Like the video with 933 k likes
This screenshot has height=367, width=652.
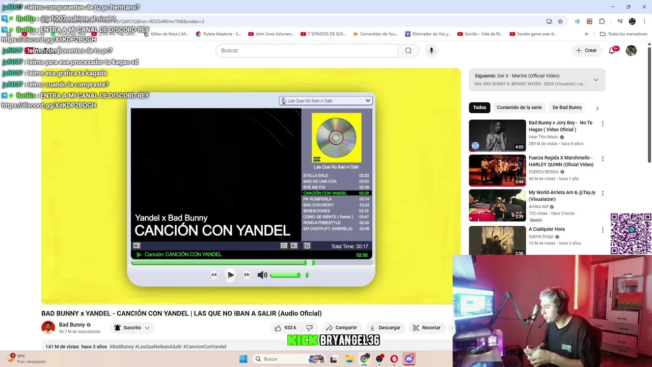tap(285, 328)
